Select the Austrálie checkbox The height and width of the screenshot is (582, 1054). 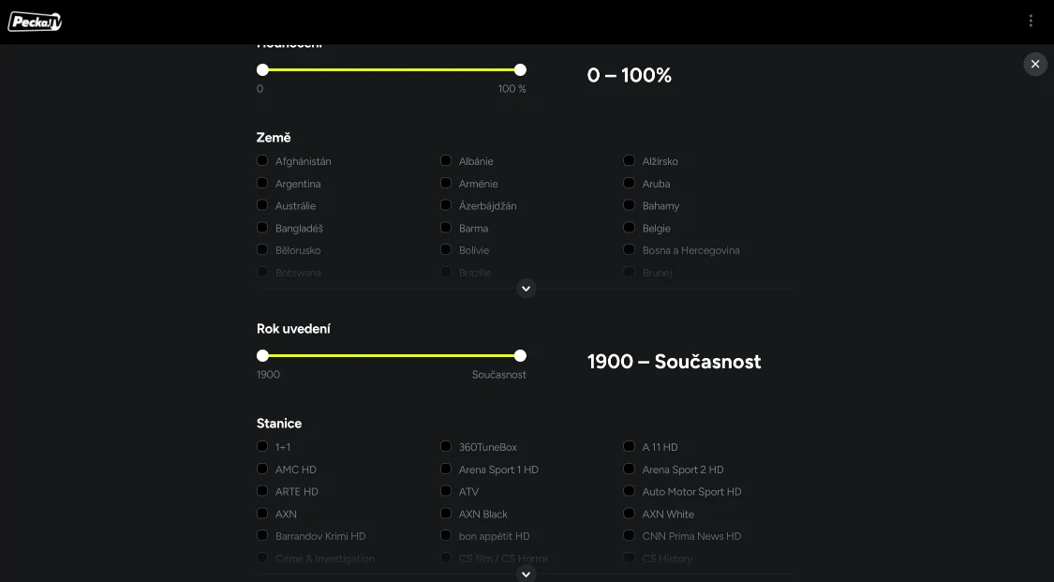pos(262,205)
